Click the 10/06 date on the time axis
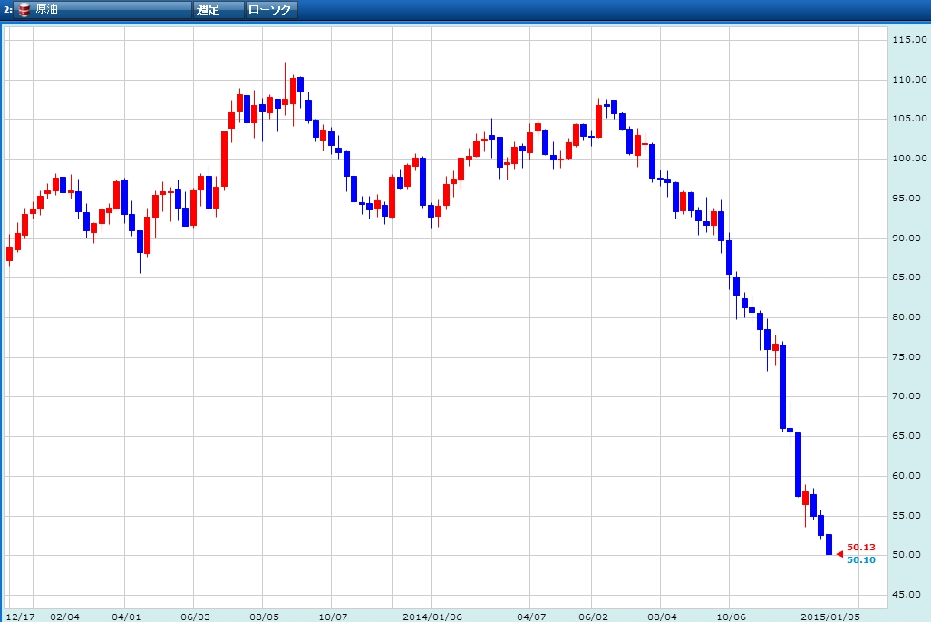Image resolution: width=931 pixels, height=622 pixels. tap(730, 616)
